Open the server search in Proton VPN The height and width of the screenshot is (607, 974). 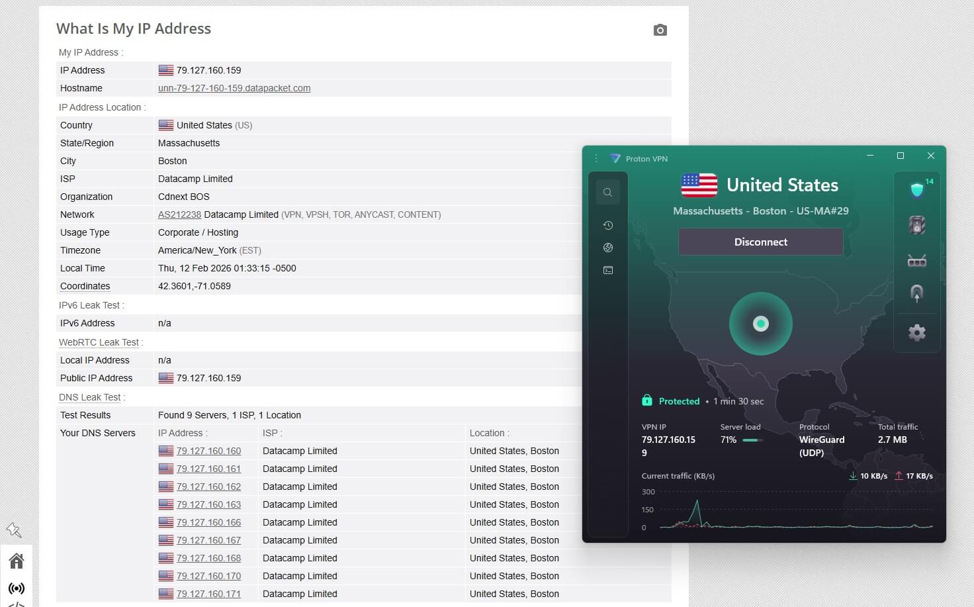[x=608, y=192]
